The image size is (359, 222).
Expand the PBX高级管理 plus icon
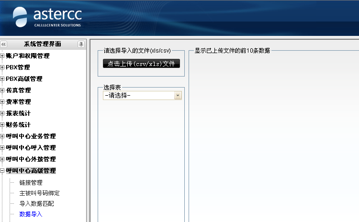pyautogui.click(x=2, y=79)
